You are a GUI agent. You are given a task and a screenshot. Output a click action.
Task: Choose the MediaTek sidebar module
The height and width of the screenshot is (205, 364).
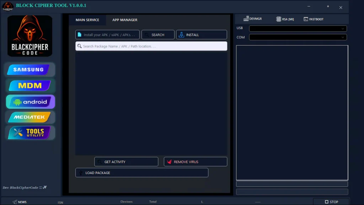point(29,117)
